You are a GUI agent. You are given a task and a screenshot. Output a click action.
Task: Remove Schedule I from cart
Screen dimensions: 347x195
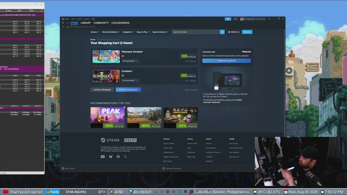[192, 81]
